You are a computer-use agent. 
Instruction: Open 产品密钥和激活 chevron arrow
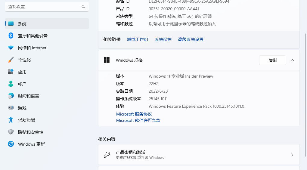point(292,155)
